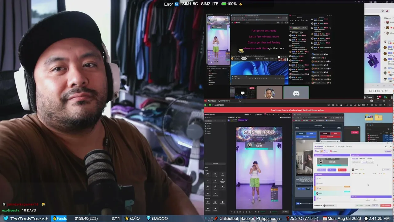This screenshot has width=394, height=222.
Task: Select the Theme tab in TikTok Studio
Action: [x=239, y=117]
